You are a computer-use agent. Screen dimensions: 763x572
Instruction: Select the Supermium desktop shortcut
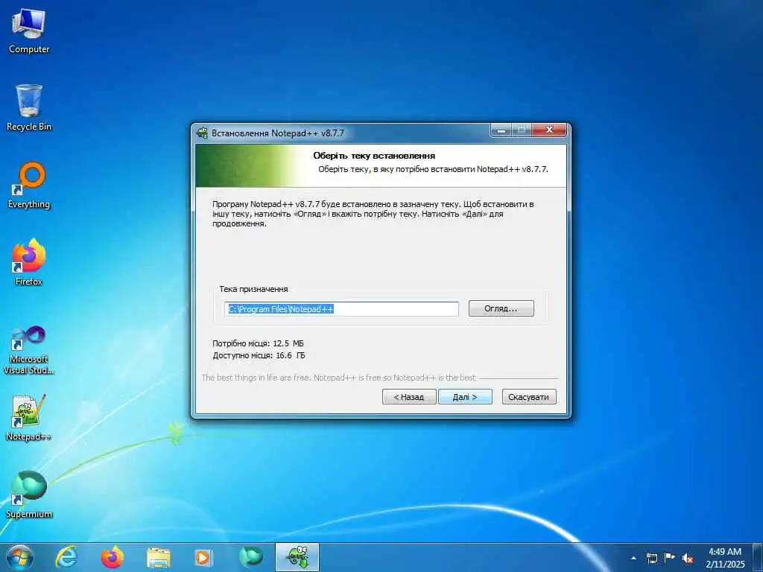click(29, 495)
